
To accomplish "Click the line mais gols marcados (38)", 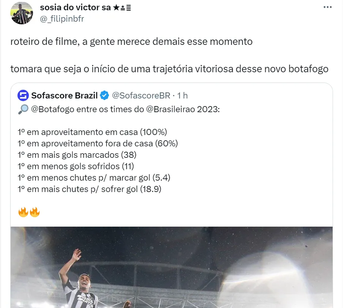I will pyautogui.click(x=77, y=155).
